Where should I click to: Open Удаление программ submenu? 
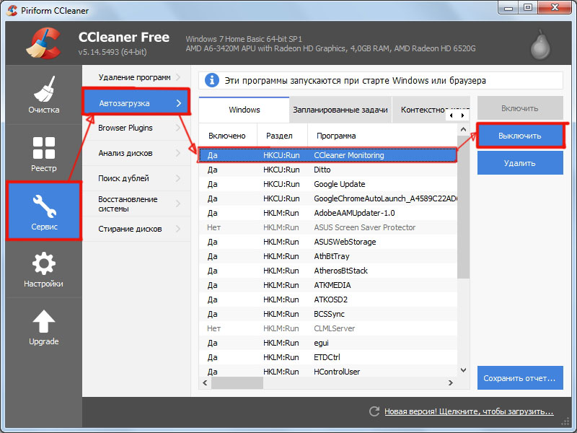pyautogui.click(x=135, y=77)
